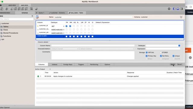Open Workbench preferences gear icon

[169, 9]
